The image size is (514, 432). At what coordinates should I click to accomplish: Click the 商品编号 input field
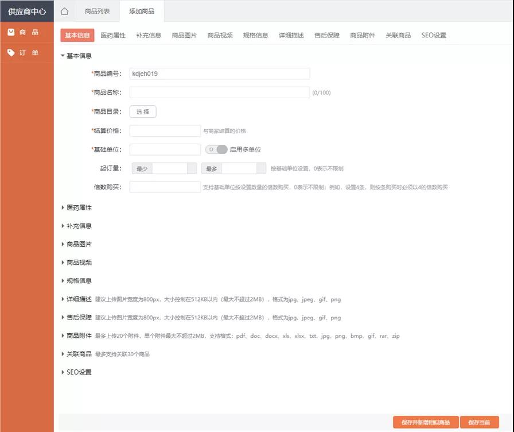(220, 74)
